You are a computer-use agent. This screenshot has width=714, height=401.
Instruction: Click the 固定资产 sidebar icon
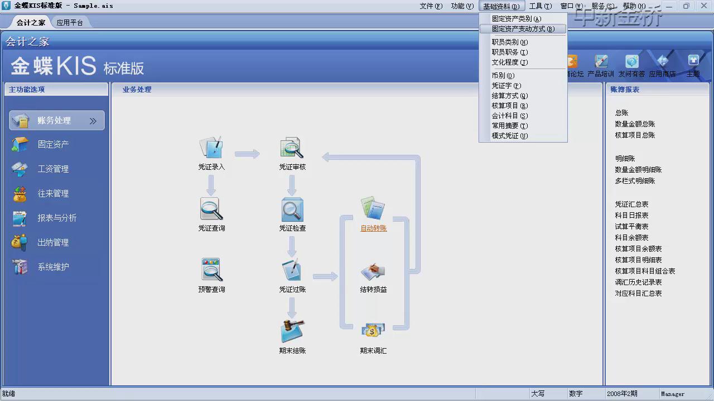pos(20,144)
